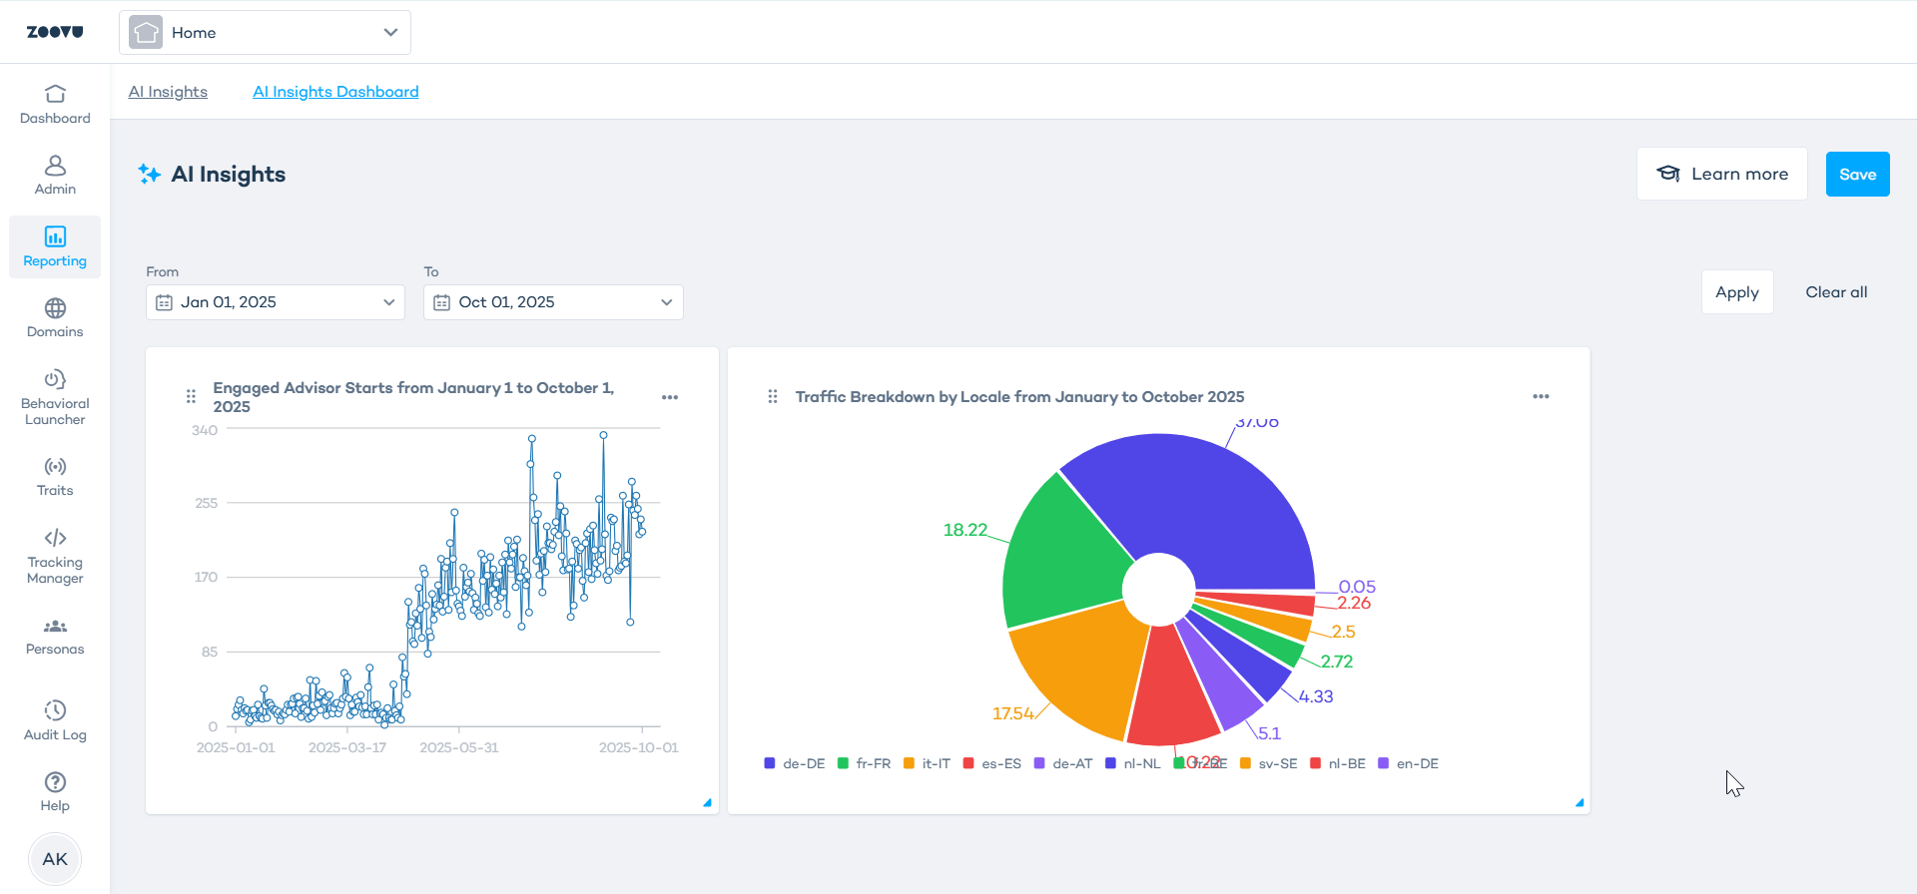Screen dimensions: 1917x894
Task: Open the Help question mark icon
Action: pyautogui.click(x=55, y=782)
